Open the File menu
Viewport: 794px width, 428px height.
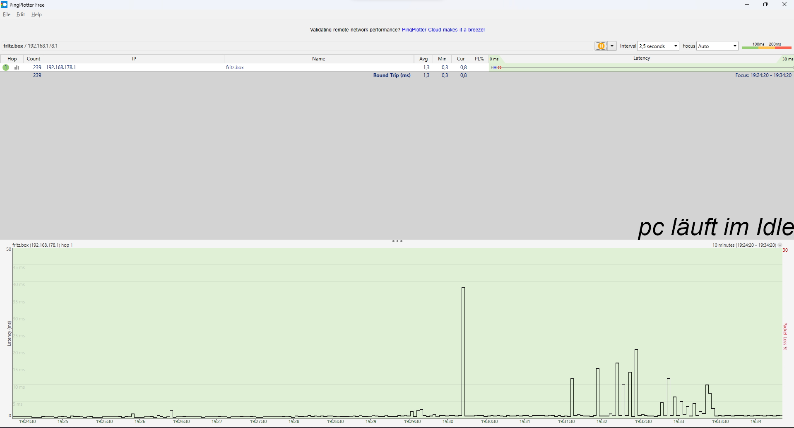click(x=7, y=14)
